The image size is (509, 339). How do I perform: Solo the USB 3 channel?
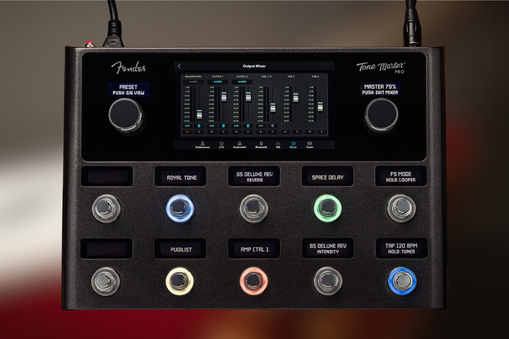(x=297, y=131)
